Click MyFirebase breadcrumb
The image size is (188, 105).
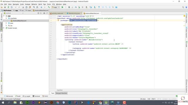click(6, 10)
